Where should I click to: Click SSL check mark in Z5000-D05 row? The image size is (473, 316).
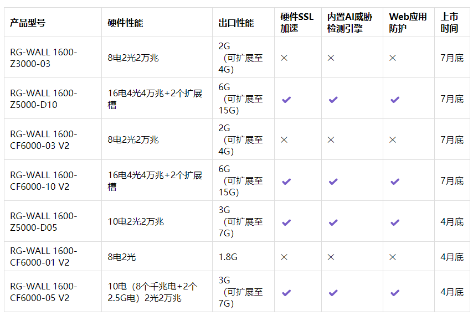[x=286, y=222]
